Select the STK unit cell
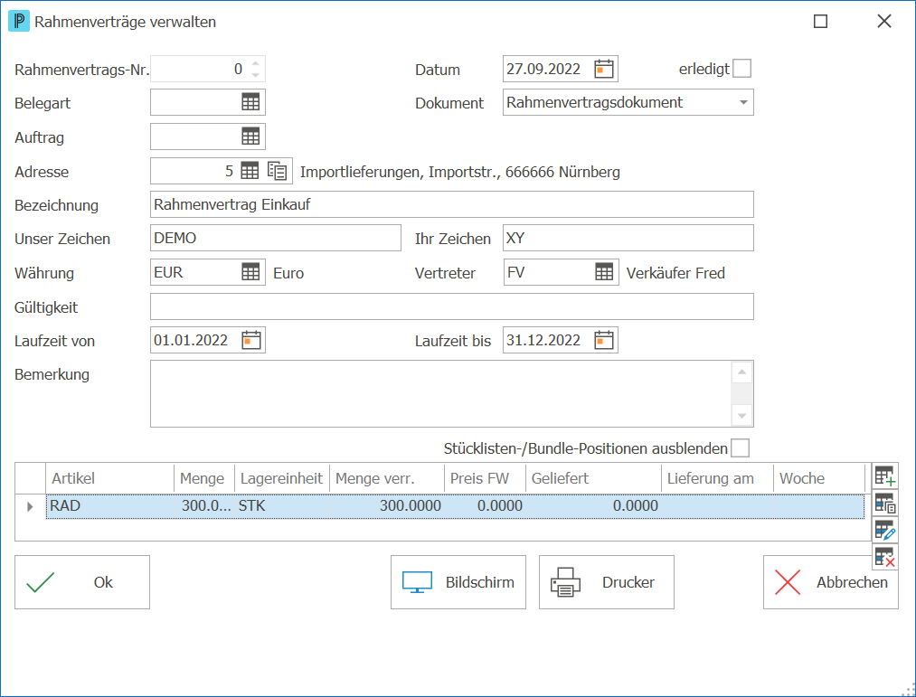 click(x=282, y=506)
